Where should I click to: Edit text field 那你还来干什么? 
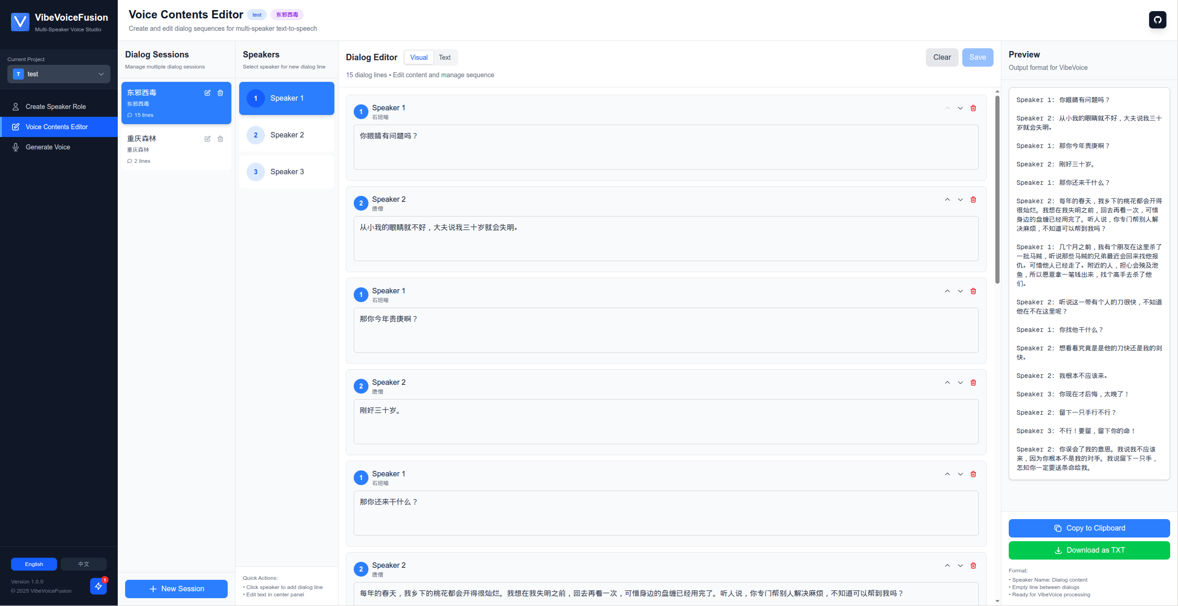click(666, 513)
